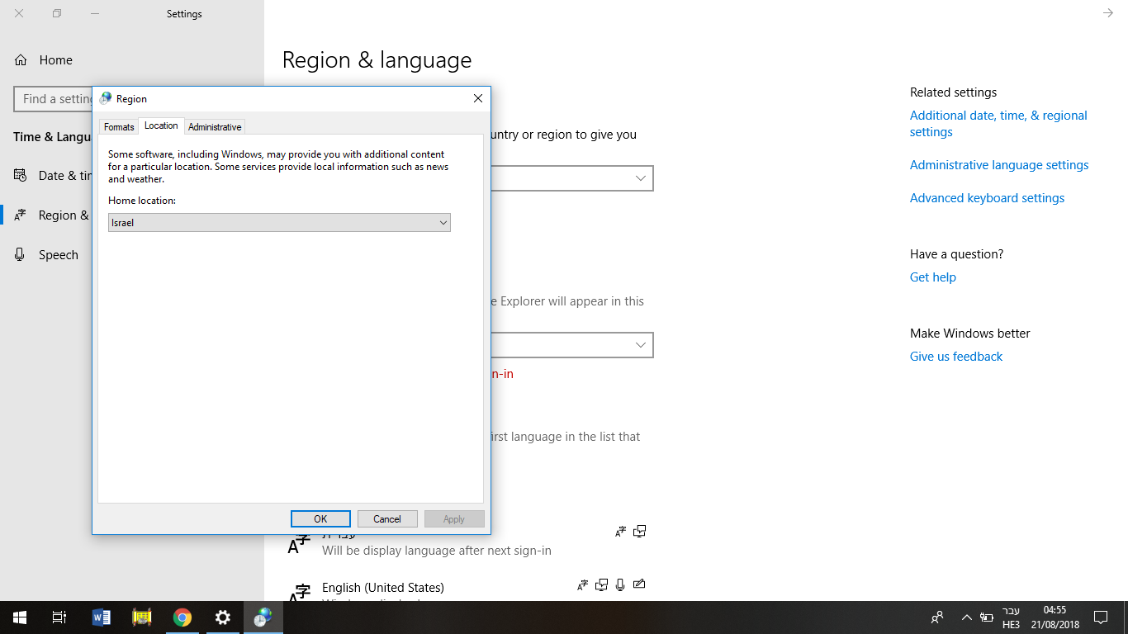Open Microsoft Word from taskbar

tap(102, 617)
